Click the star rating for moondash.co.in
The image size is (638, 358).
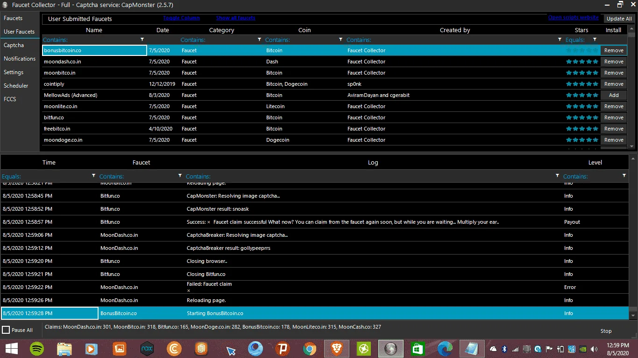[x=582, y=62]
